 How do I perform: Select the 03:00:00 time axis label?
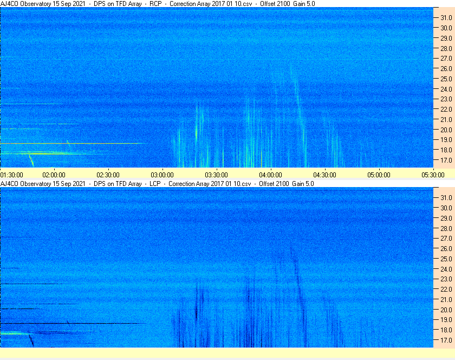(x=162, y=175)
